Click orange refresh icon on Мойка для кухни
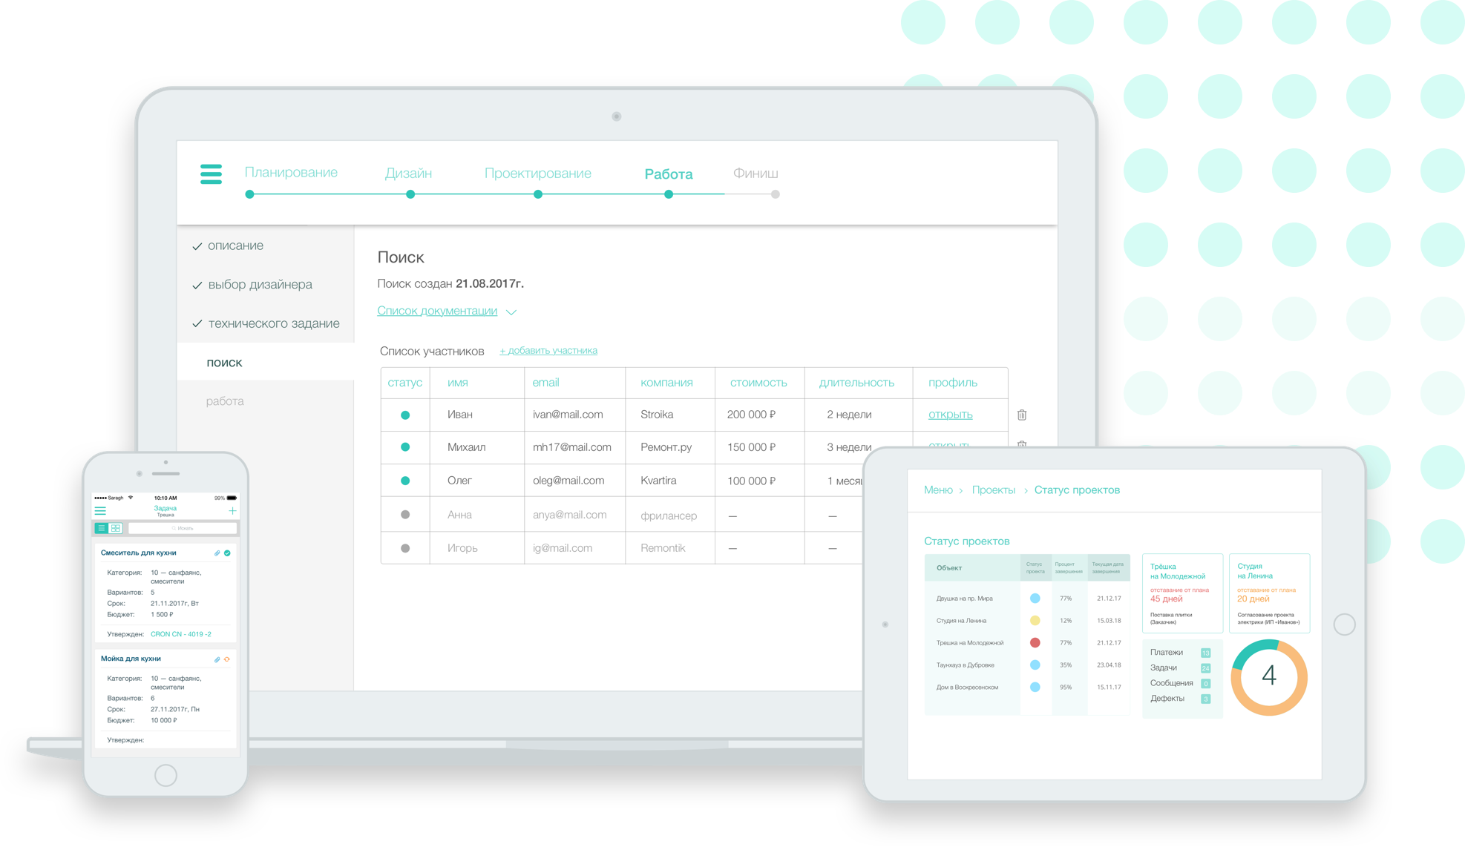1465x847 pixels. (227, 659)
